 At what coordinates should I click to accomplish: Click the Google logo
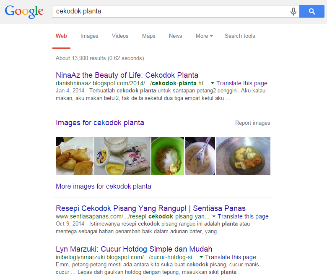24,12
